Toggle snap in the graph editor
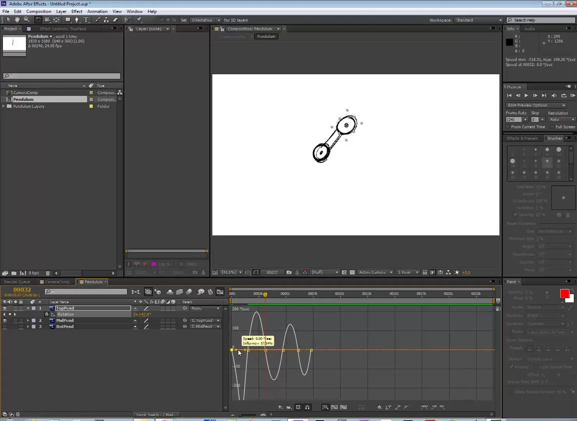 tap(307, 407)
